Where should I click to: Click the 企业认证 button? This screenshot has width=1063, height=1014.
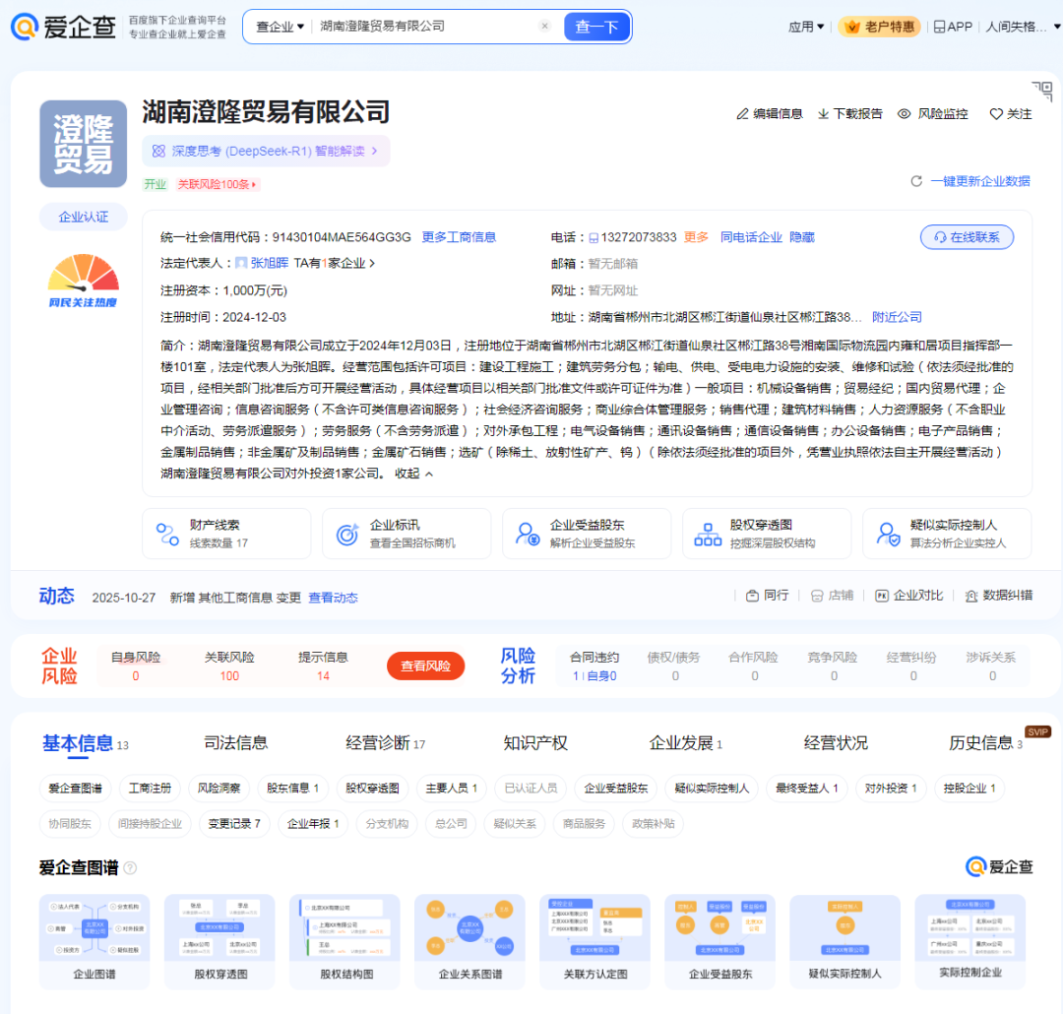(x=84, y=217)
